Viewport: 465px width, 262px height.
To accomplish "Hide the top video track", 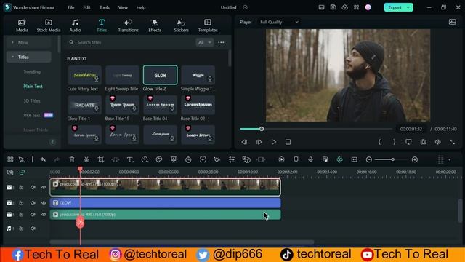I will click(x=44, y=188).
